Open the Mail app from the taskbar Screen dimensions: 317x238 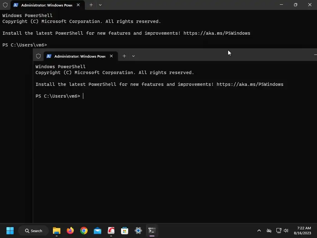pos(98,231)
